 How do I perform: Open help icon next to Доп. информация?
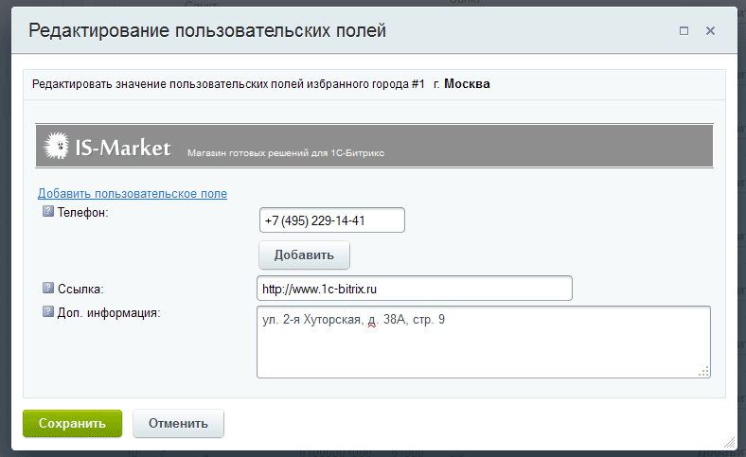48,311
